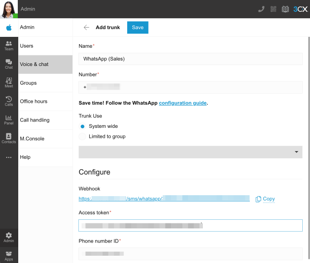Save the new trunk
Screen dimensions: 310x263
[138, 27]
